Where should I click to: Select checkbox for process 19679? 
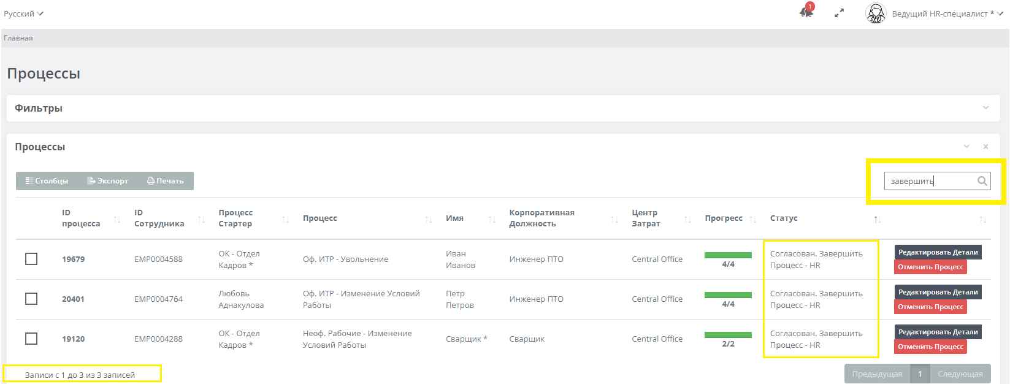pyautogui.click(x=31, y=259)
